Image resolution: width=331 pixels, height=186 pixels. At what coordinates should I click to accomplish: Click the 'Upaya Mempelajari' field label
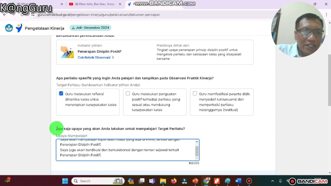pyautogui.click(x=72, y=136)
